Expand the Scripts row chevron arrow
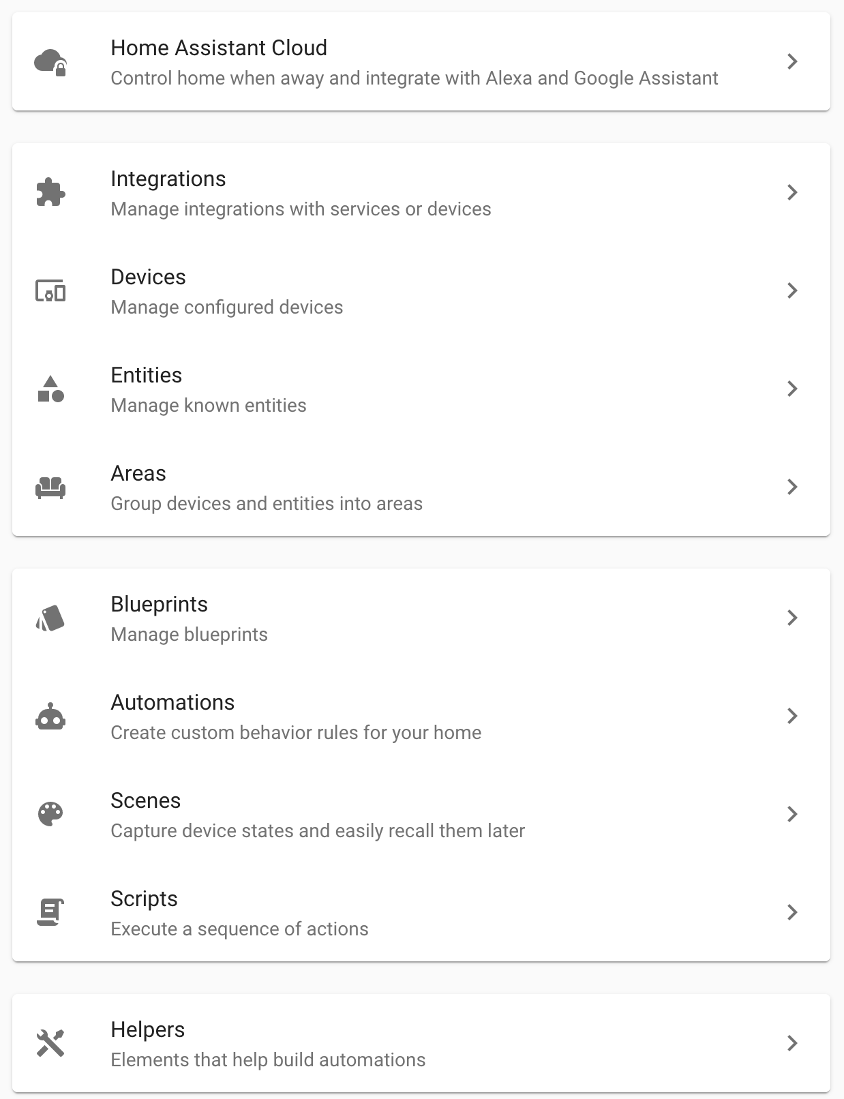Screen dimensions: 844x1099 coord(792,912)
